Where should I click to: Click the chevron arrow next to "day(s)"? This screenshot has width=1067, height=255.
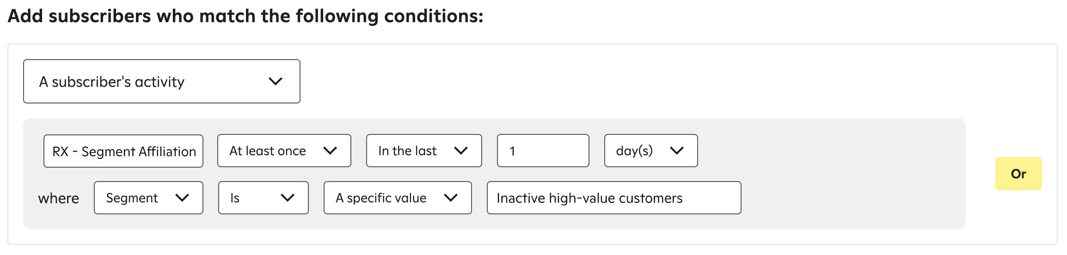pos(677,151)
